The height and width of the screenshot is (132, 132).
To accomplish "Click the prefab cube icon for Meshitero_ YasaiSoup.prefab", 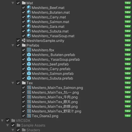I will 29,59.
